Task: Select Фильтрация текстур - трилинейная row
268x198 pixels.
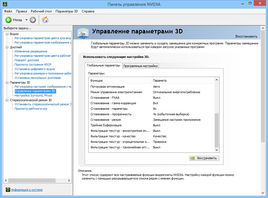Action: point(151,147)
